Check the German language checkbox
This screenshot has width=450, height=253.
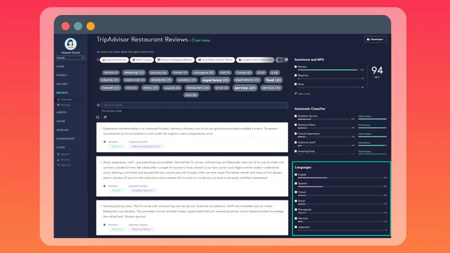point(296,218)
